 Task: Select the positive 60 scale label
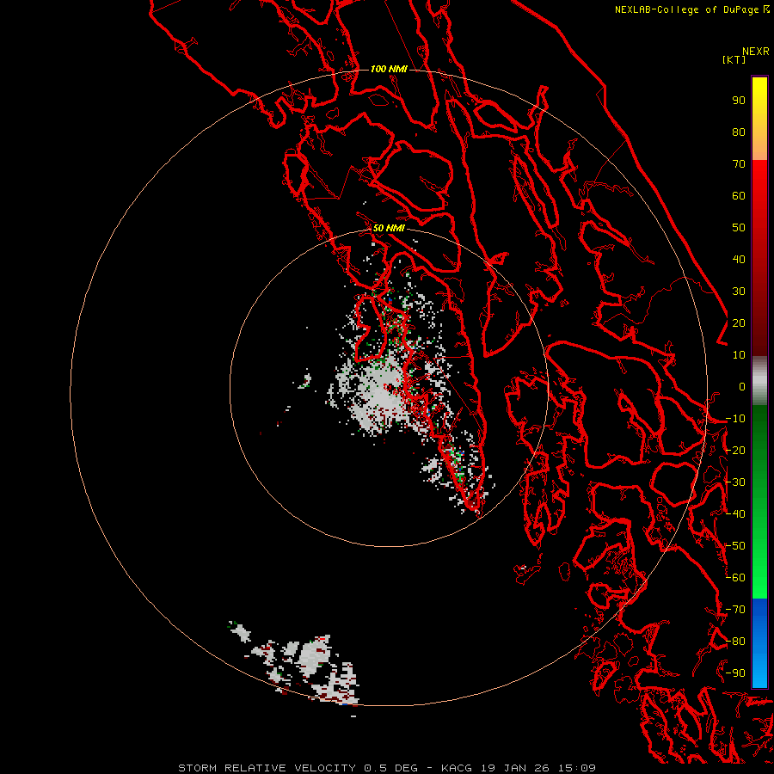[x=739, y=196]
